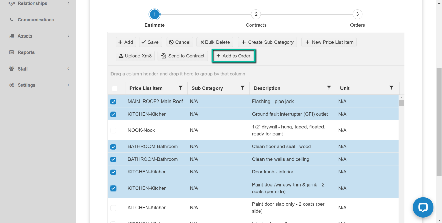Screen dimensions: 442x223
Task: Click the filter icon on Price List Item column
Action: click(x=180, y=88)
